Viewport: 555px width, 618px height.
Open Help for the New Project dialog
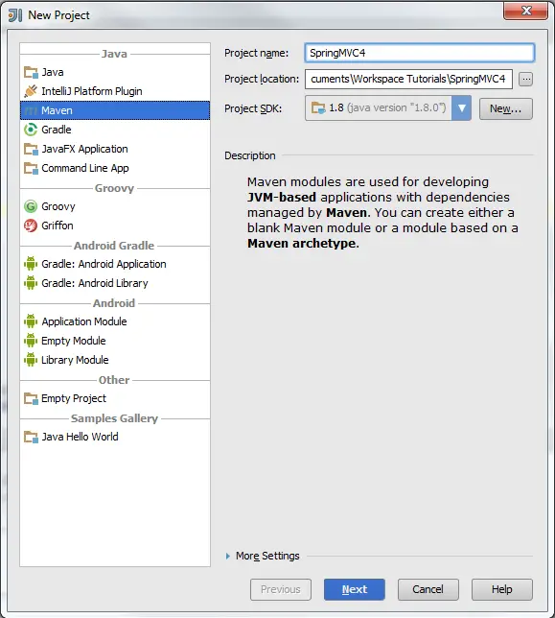point(502,589)
